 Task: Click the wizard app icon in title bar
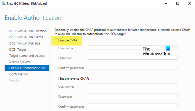[4, 4]
